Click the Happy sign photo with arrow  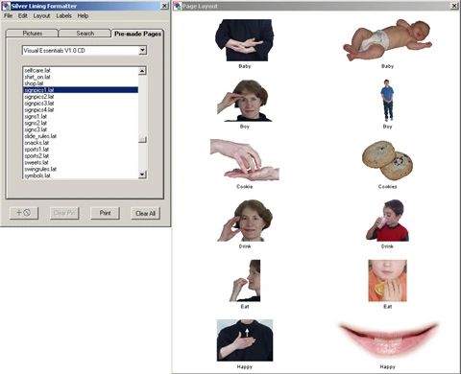point(245,340)
